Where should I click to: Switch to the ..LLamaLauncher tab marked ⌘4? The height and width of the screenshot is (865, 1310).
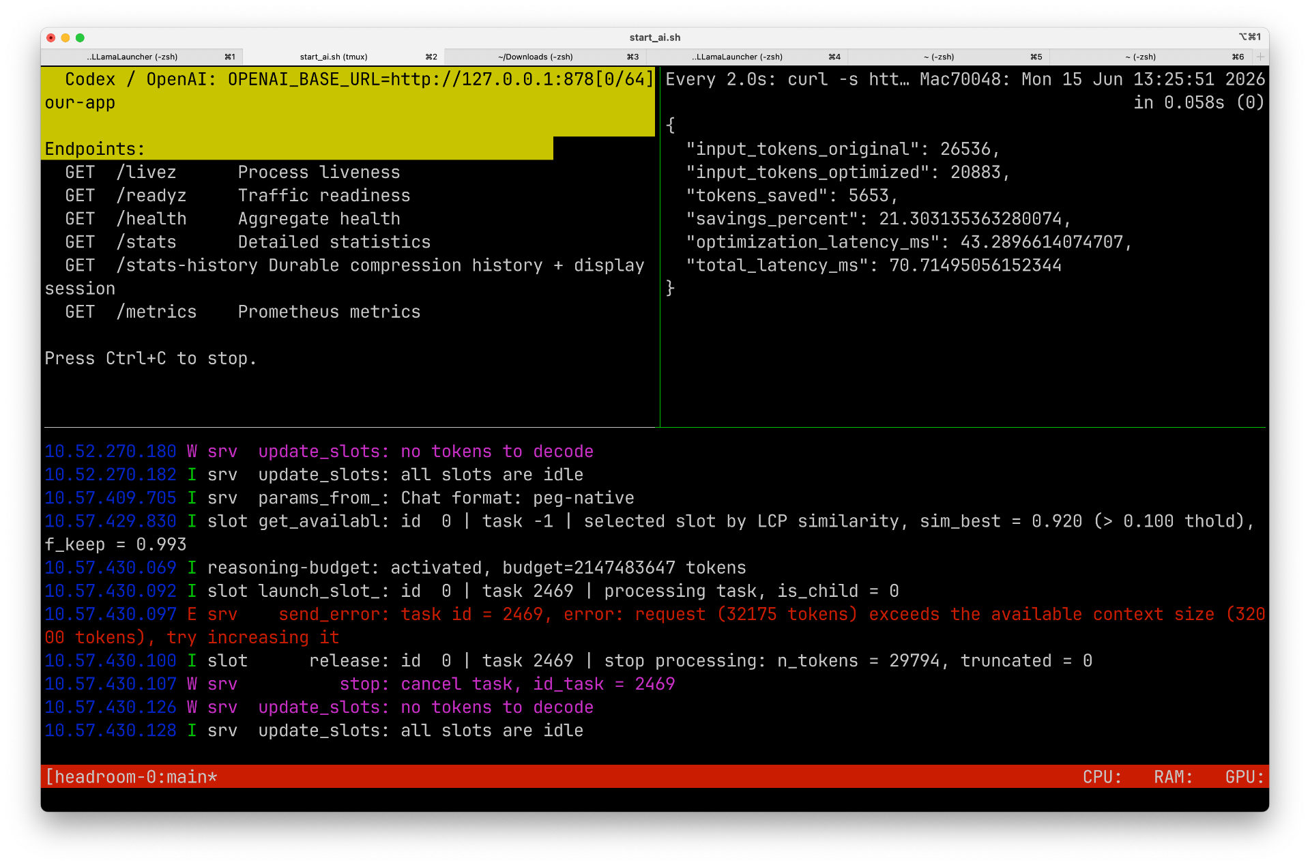[x=746, y=57]
